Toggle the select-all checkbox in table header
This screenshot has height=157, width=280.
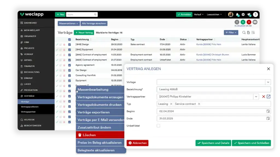pyautogui.click(x=69, y=40)
